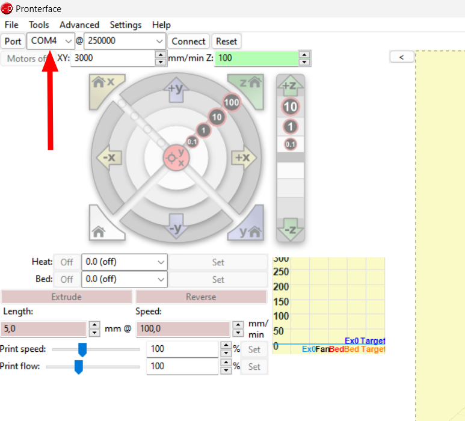
Task: Collapse the panel with the < button
Action: 401,57
